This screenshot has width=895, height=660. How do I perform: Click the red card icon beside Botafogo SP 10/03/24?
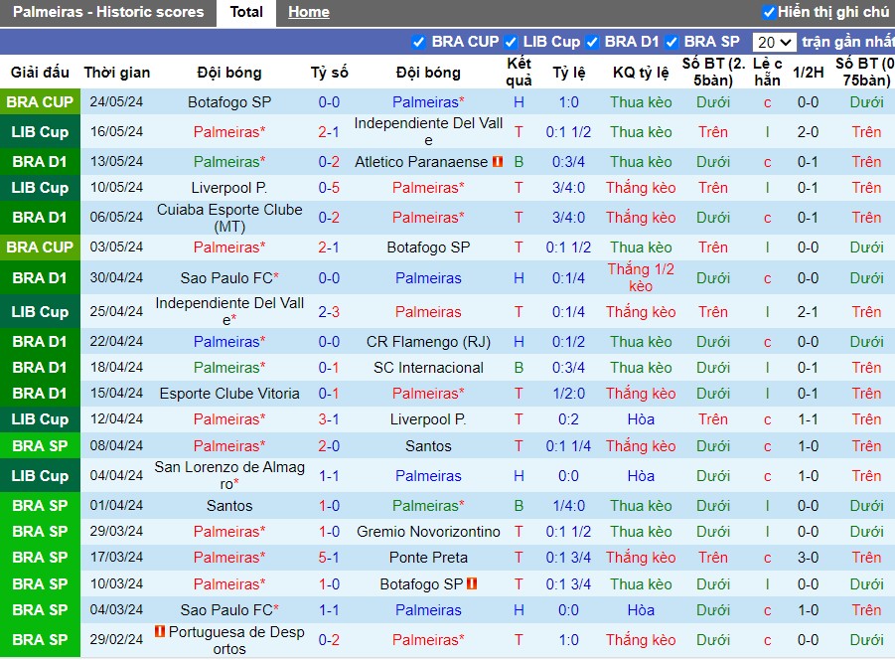(472, 583)
